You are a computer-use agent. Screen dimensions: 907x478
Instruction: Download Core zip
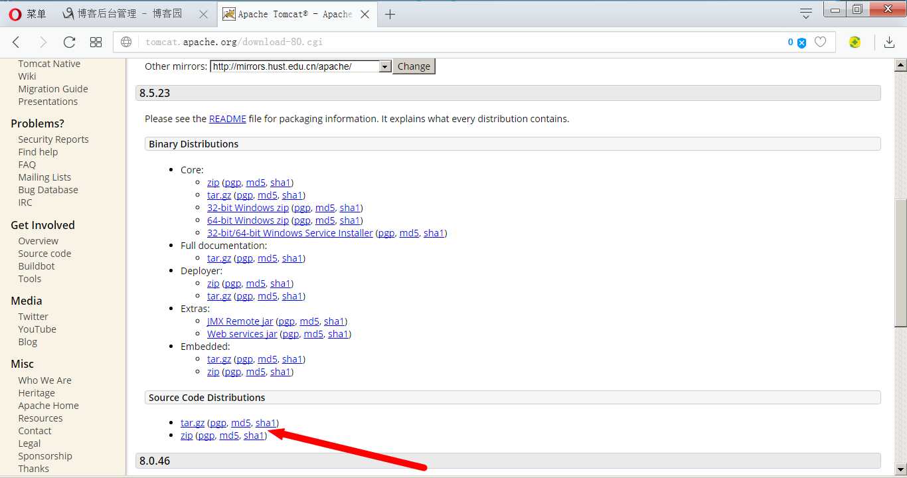click(x=213, y=183)
